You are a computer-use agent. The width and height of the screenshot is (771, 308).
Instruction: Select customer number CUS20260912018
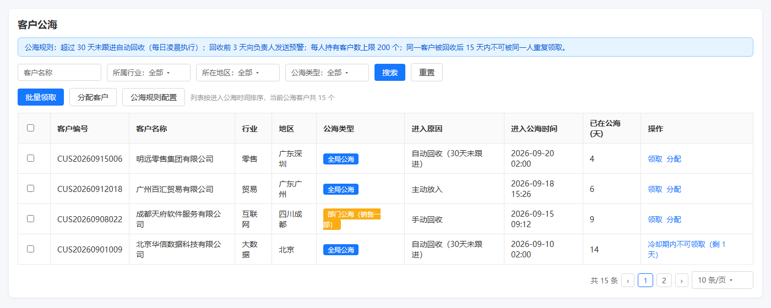pos(90,189)
